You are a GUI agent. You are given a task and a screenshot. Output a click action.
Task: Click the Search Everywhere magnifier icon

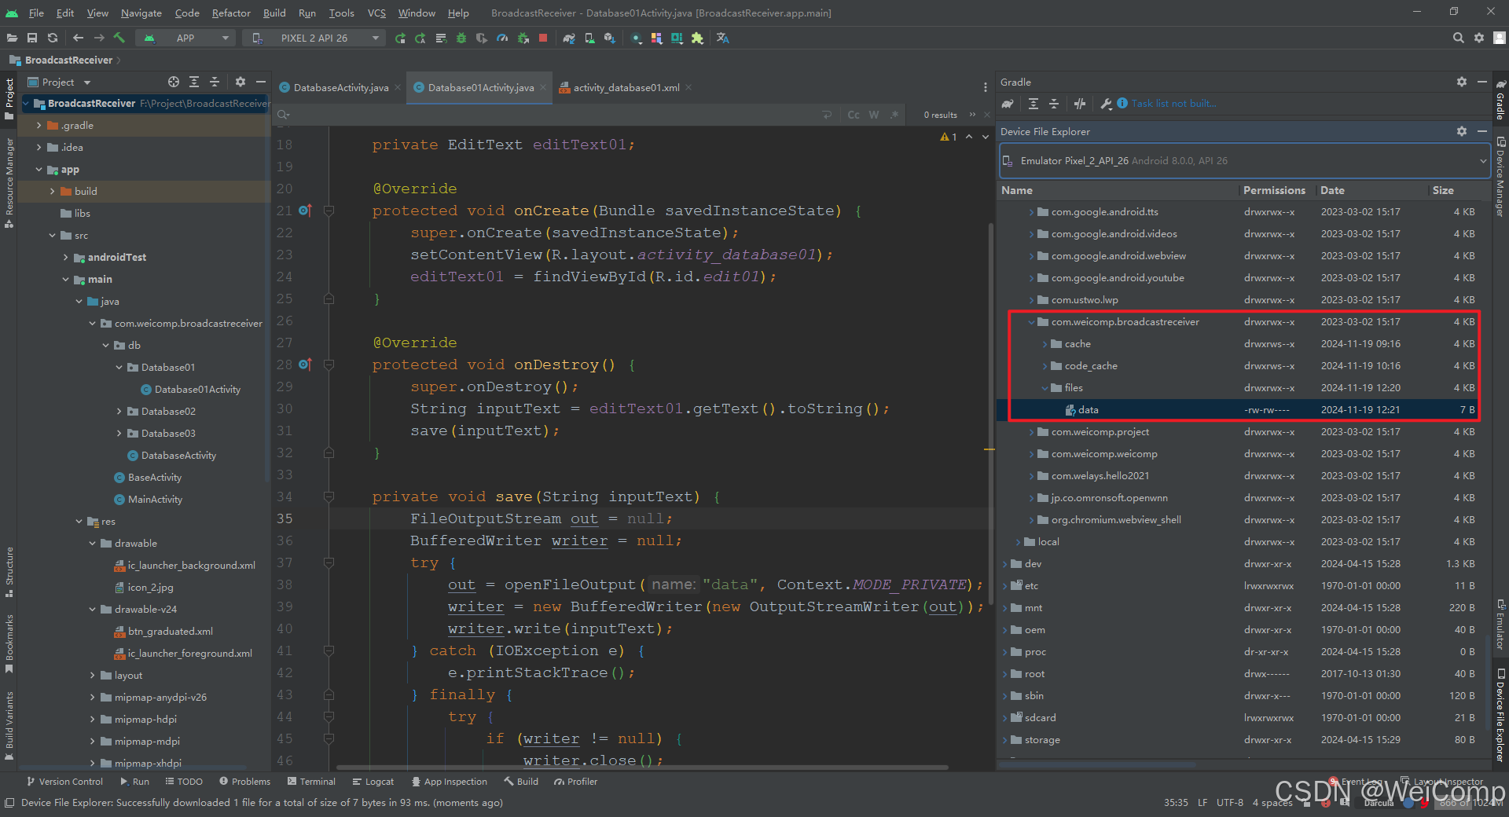coord(1459,38)
